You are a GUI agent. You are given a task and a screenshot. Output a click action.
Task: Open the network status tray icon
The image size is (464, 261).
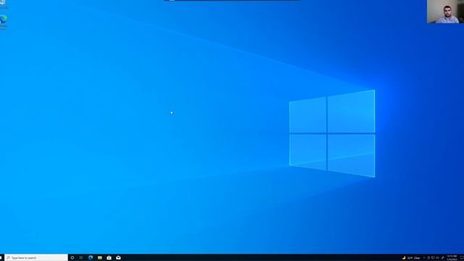pos(433,258)
